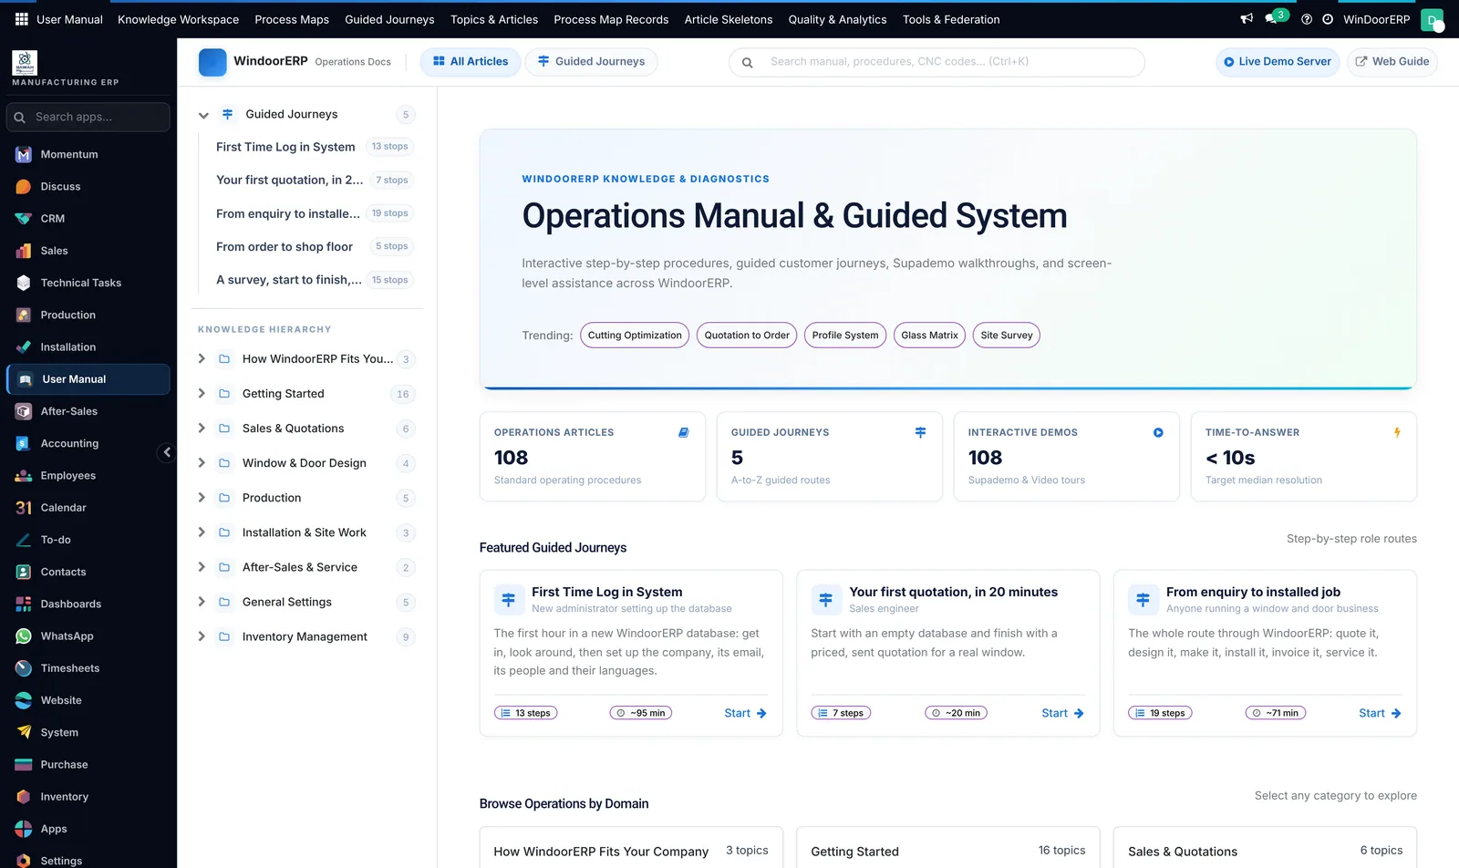Expand the Getting Started folder
Image resolution: width=1459 pixels, height=868 pixels.
[x=202, y=394]
